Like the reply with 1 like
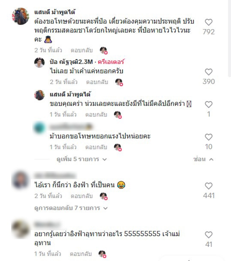 208,105
